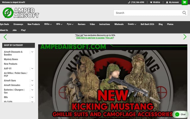The height and width of the screenshot is (119, 190).
Task: Expand the BBs category chevron
Action: [x=32, y=97]
